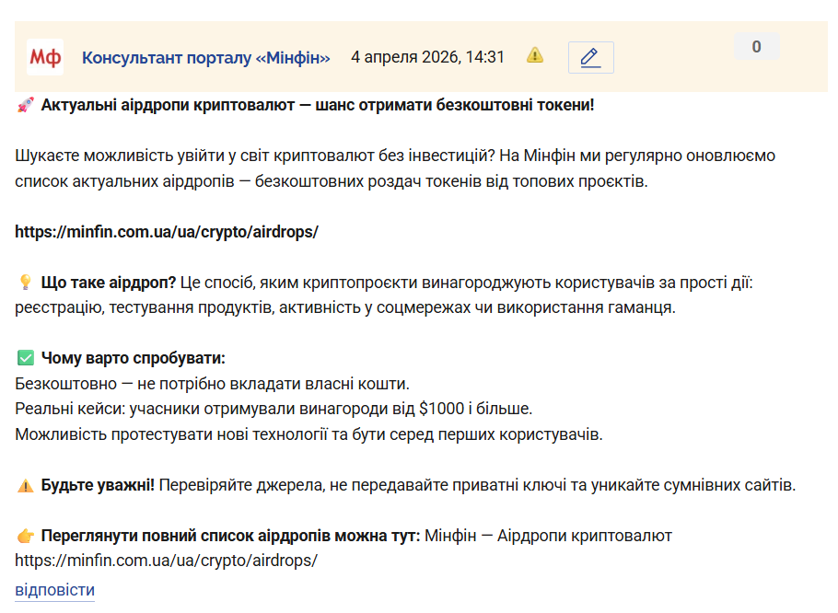Click the pointing hand emoji

pyautogui.click(x=26, y=536)
